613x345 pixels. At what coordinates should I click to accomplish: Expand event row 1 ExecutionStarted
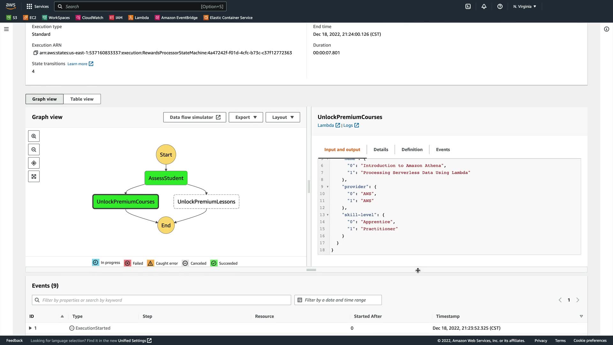30,328
